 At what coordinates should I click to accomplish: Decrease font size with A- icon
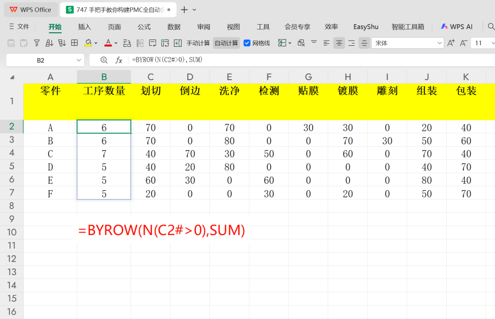[x=464, y=43]
